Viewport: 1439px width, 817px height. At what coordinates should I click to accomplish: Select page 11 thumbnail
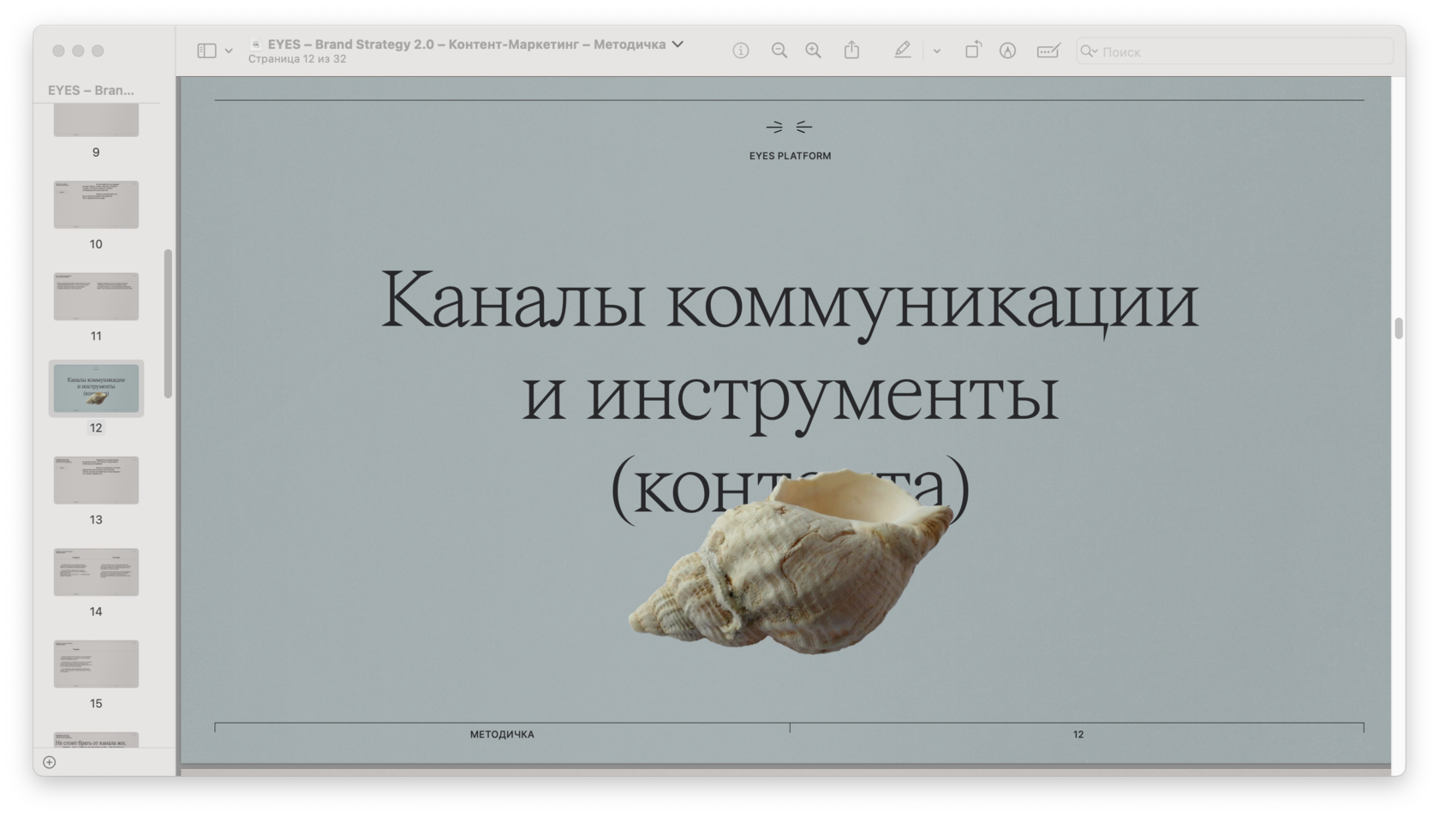[96, 296]
